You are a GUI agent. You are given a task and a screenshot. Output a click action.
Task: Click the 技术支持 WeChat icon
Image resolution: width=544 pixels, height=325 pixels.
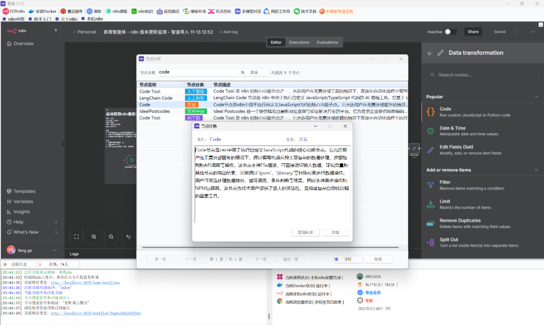pyautogui.click(x=297, y=12)
